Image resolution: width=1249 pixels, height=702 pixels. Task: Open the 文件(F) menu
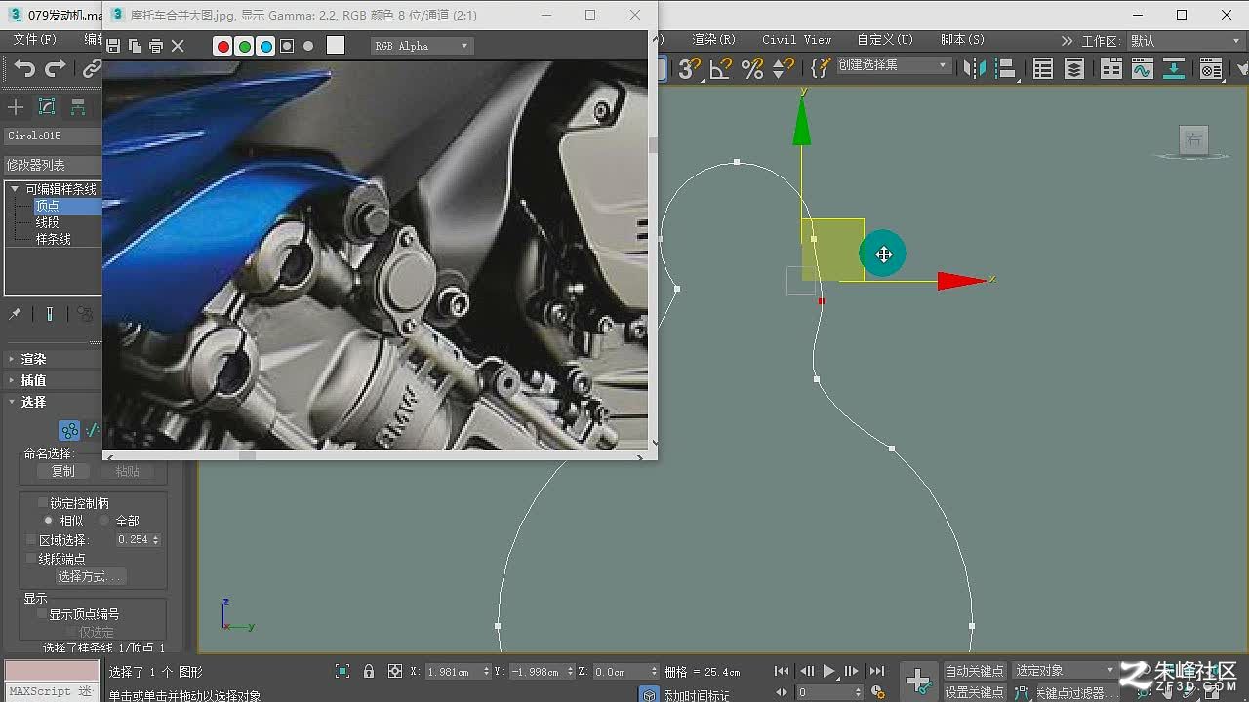35,40
